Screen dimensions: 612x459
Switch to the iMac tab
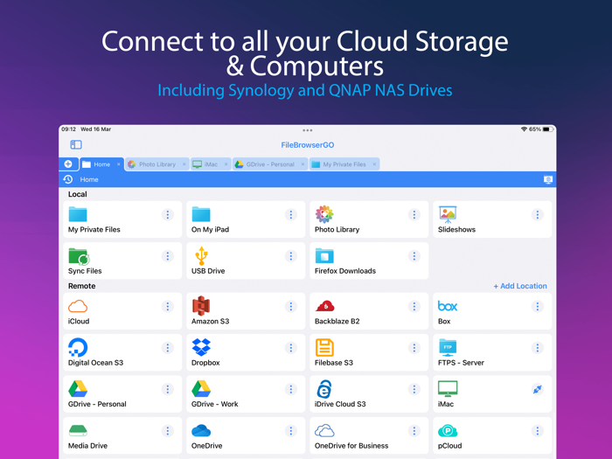point(211,164)
